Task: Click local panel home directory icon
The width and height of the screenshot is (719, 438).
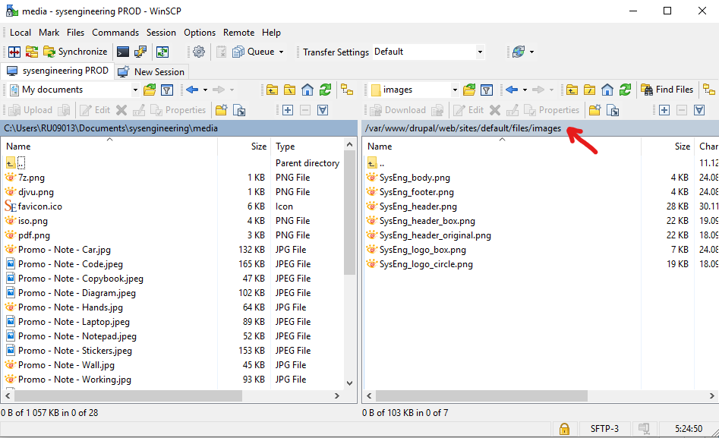Action: [x=307, y=90]
